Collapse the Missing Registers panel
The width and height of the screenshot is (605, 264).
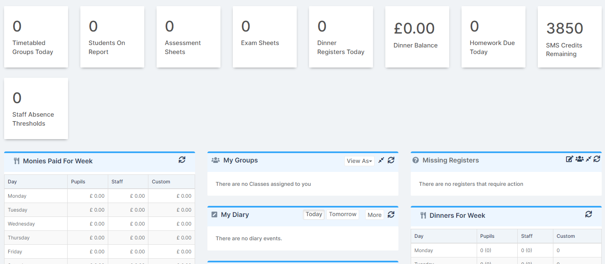[589, 159]
